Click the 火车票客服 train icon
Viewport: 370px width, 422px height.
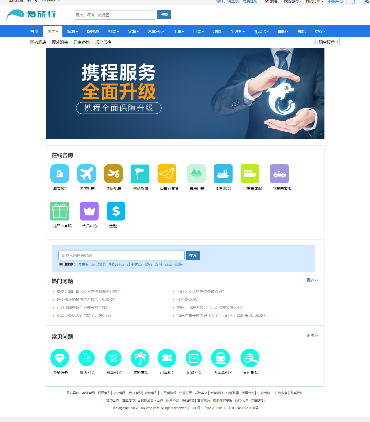250,174
